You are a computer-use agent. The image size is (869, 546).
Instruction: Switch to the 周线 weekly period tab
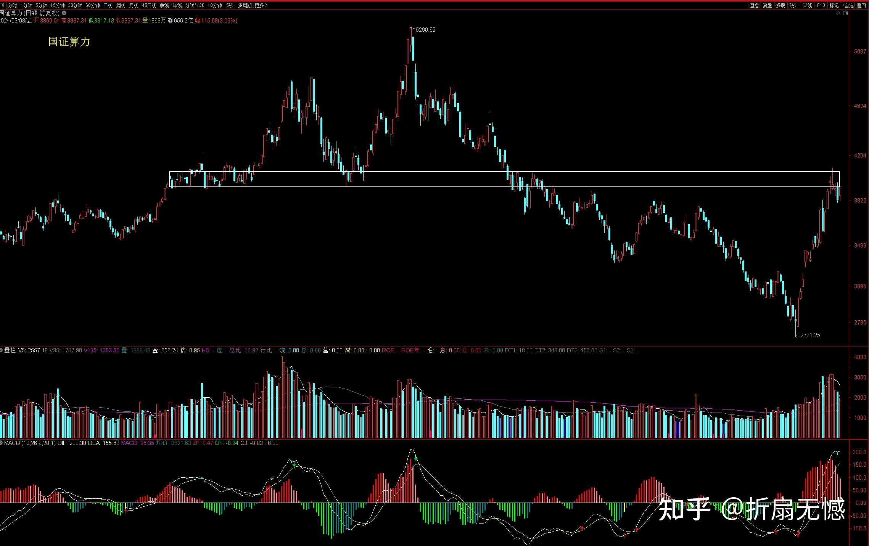[x=121, y=5]
